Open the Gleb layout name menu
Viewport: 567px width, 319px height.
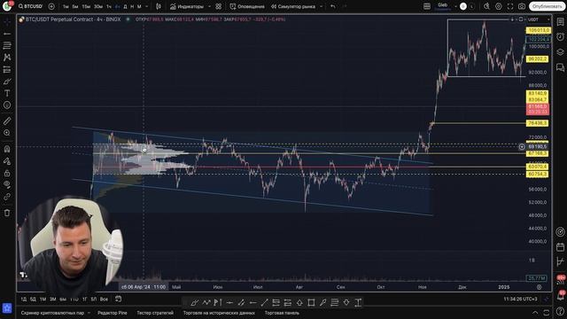click(x=443, y=6)
